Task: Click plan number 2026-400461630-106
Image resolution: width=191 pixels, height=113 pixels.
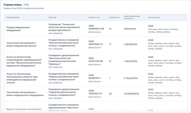Action: 96,27
